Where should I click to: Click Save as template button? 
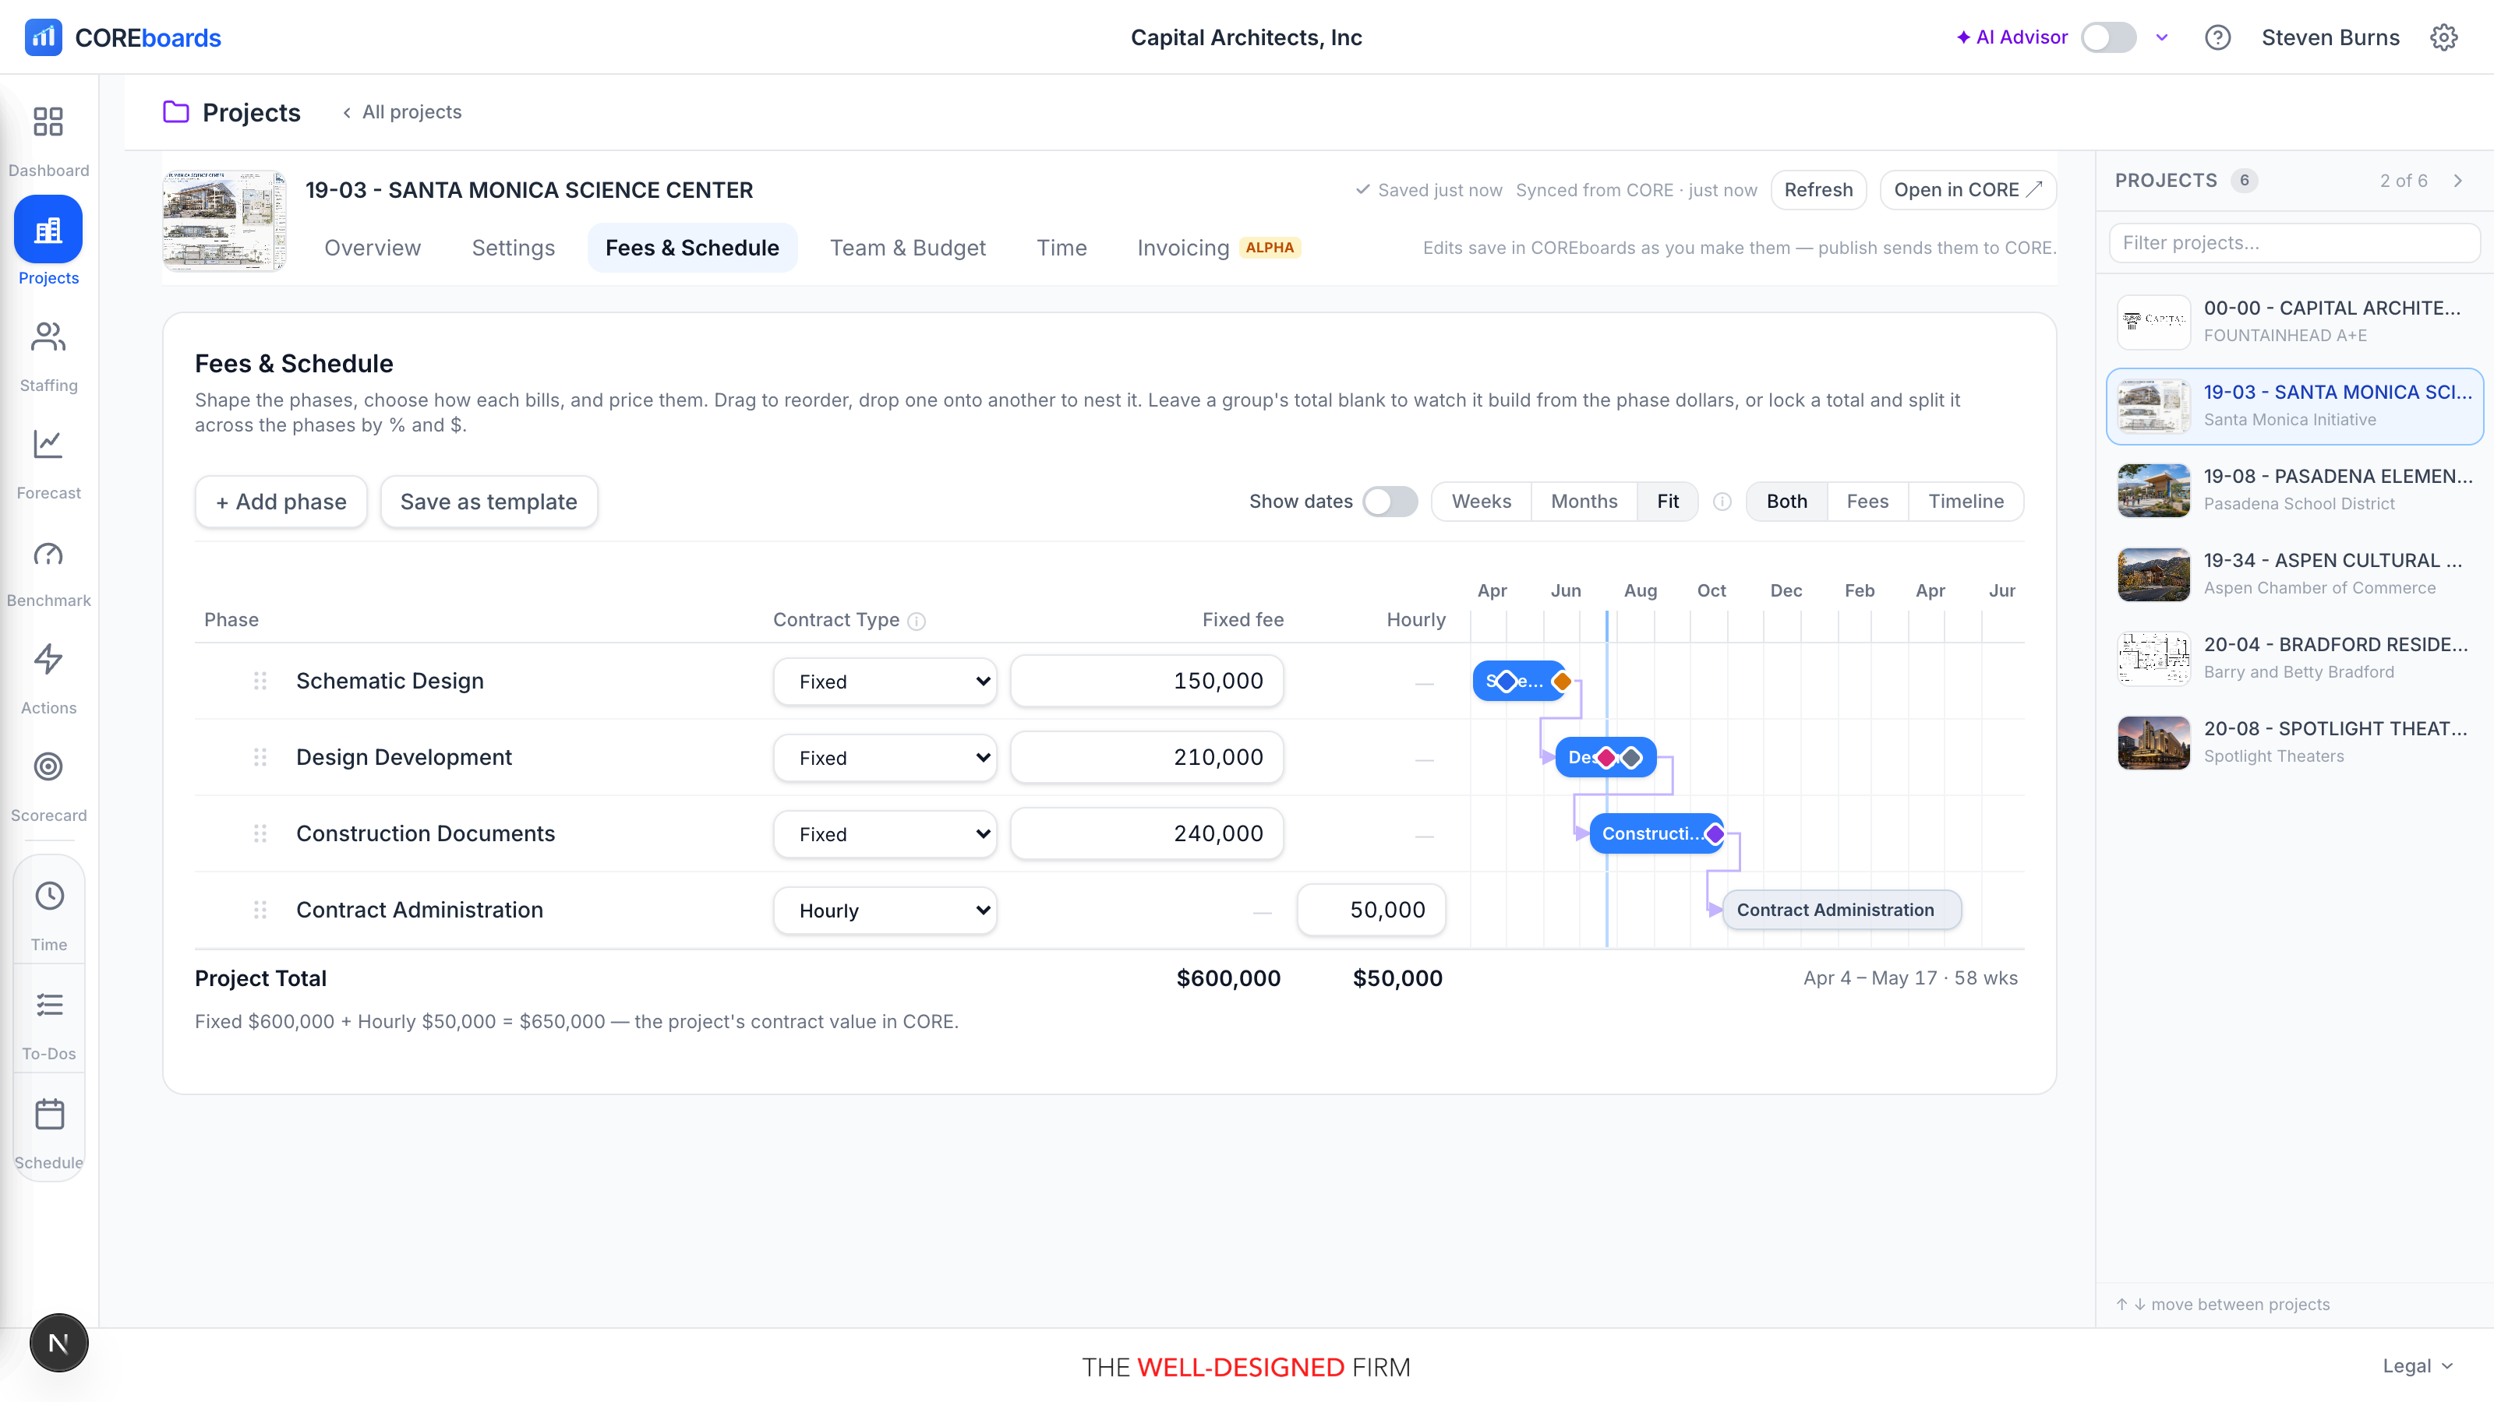coord(489,501)
